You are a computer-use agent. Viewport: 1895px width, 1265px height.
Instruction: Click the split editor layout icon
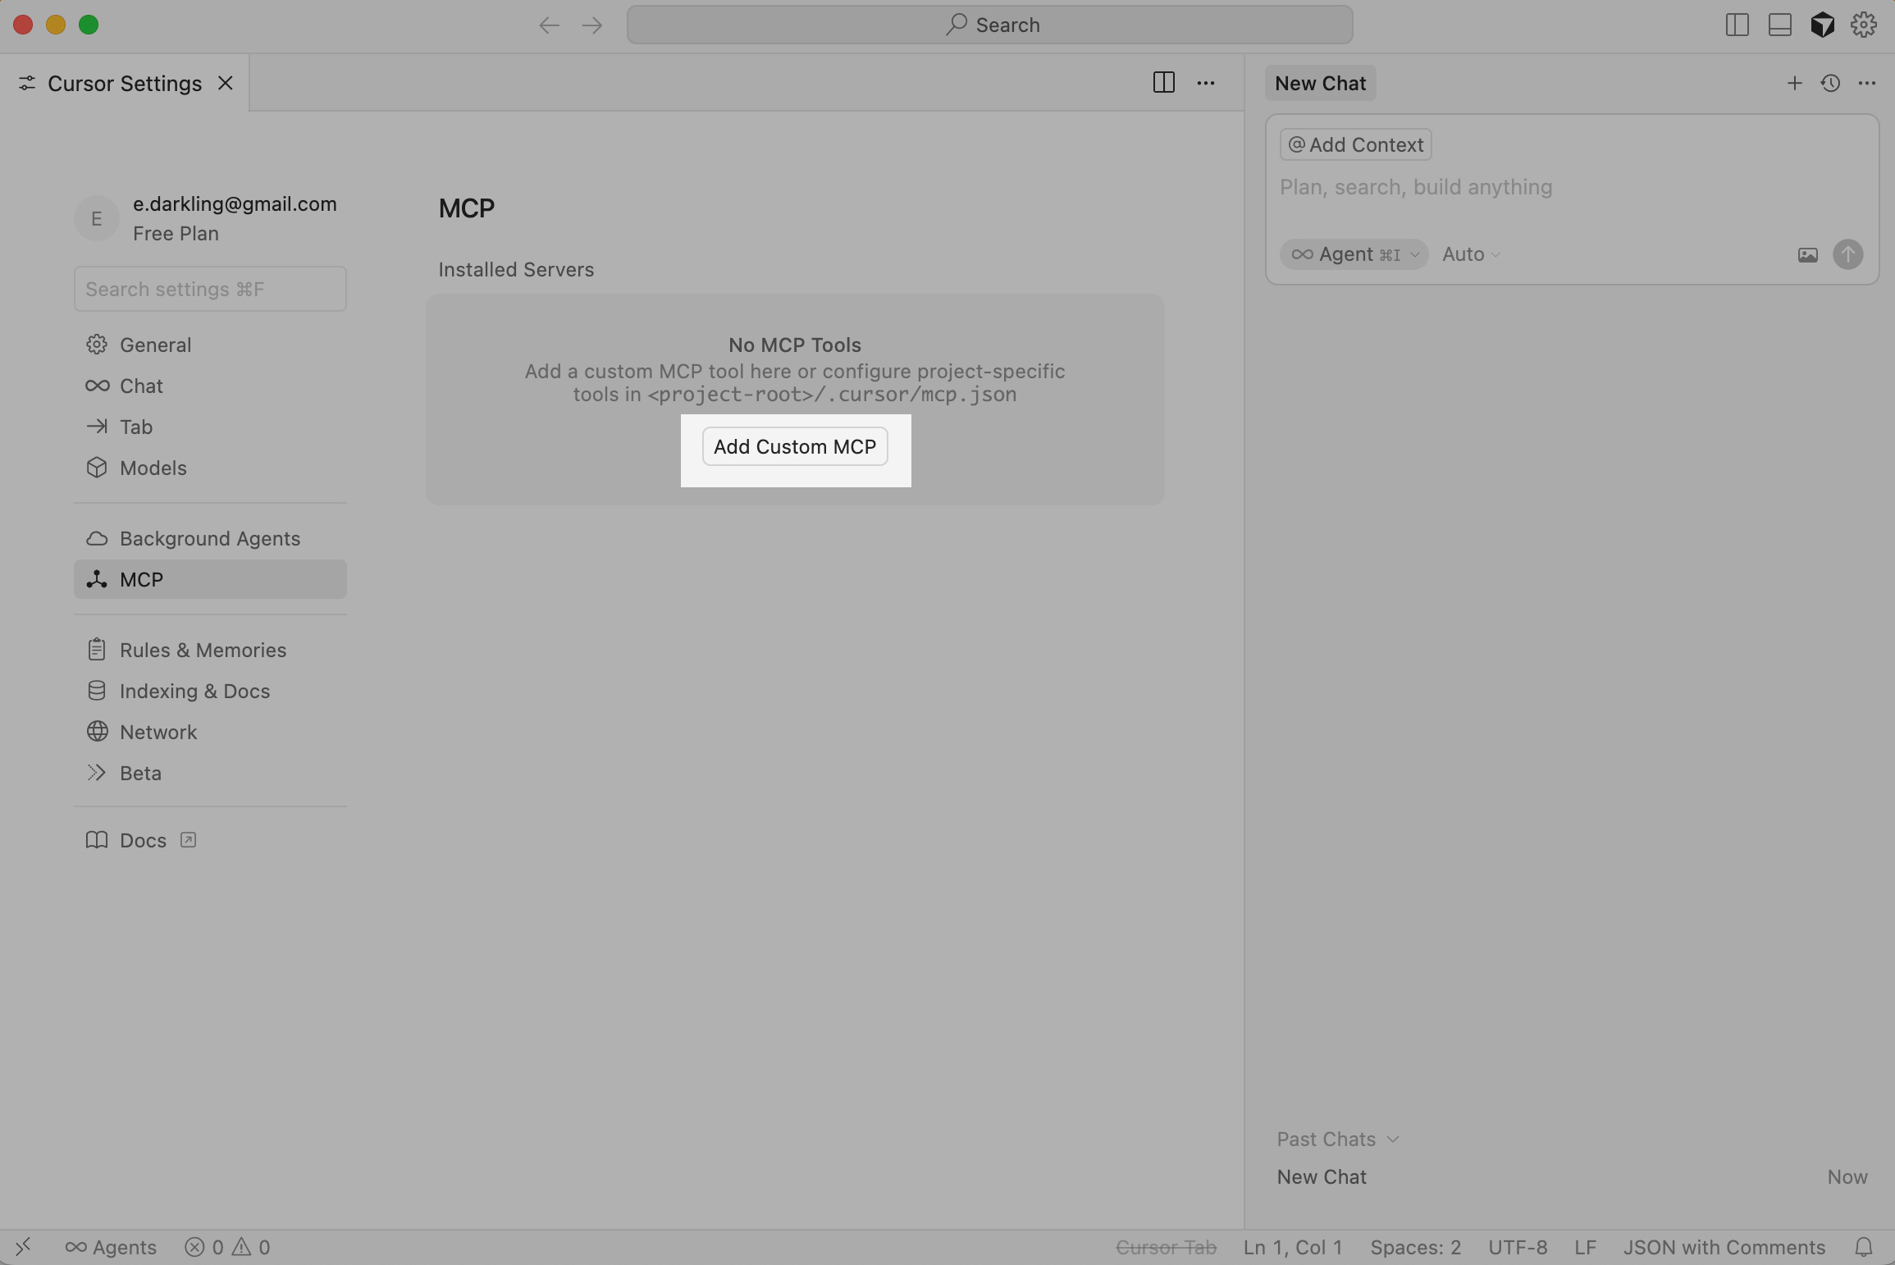pos(1163,83)
